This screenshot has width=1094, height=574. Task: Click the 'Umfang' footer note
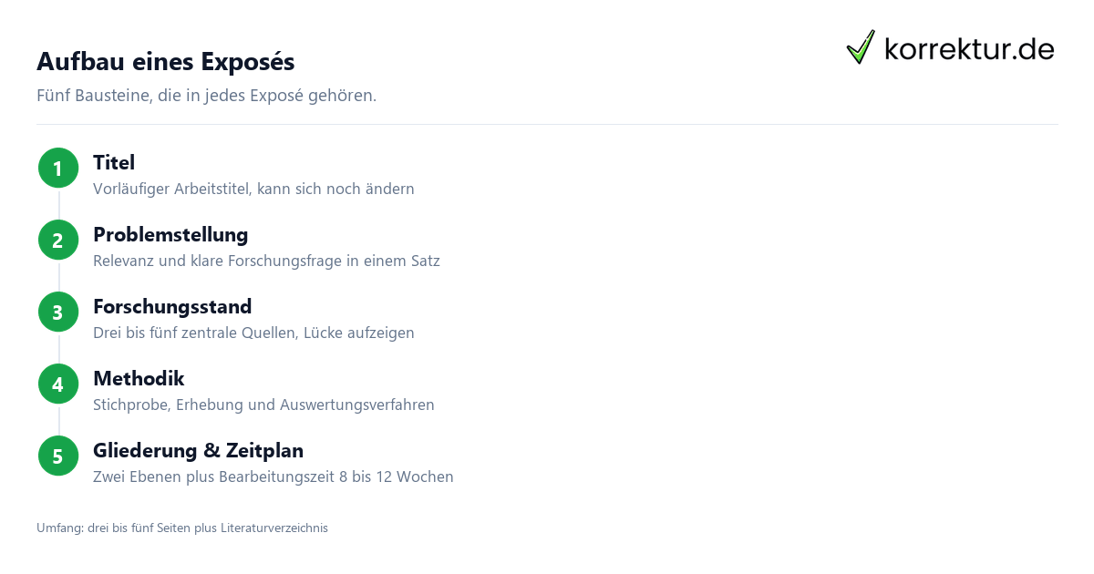pyautogui.click(x=182, y=528)
